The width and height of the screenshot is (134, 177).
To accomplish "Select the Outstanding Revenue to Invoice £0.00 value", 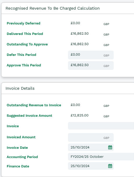I will click(x=75, y=105).
